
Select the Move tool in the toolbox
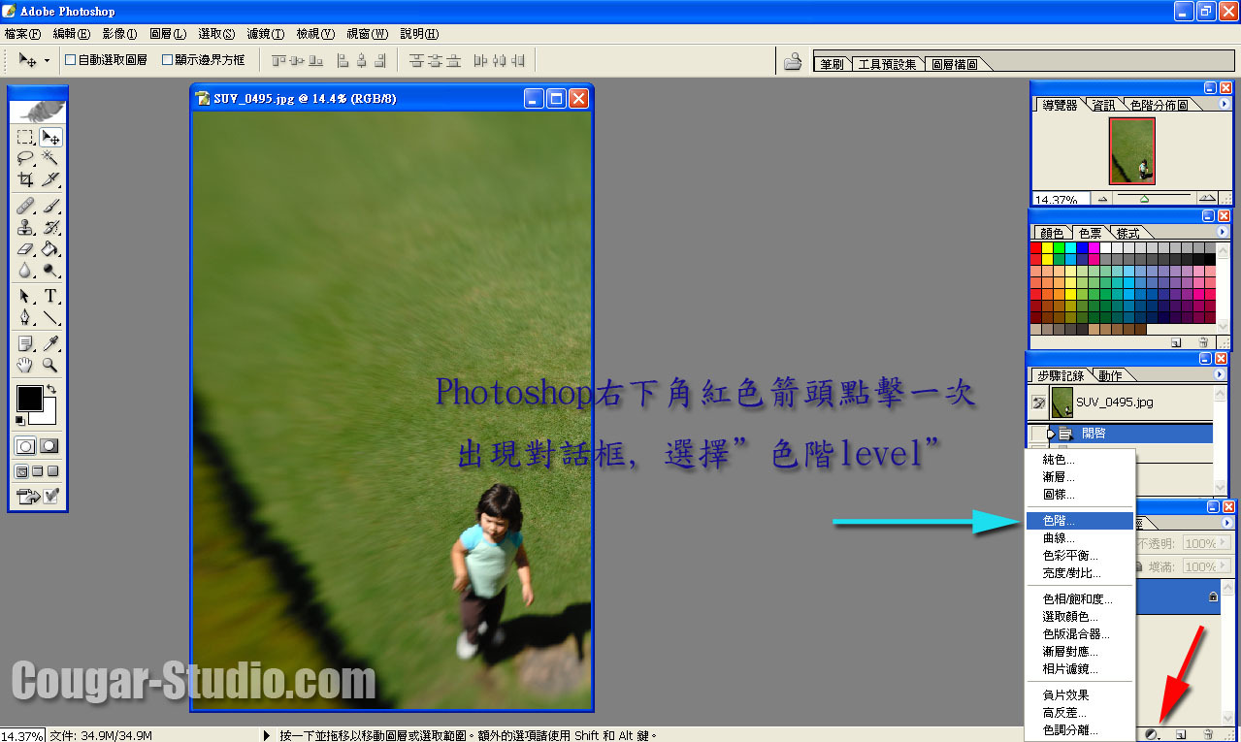[x=50, y=137]
